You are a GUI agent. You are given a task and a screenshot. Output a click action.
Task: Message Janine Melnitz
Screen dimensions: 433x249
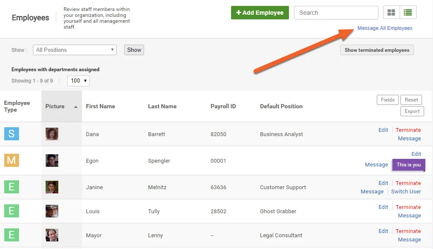[372, 192]
